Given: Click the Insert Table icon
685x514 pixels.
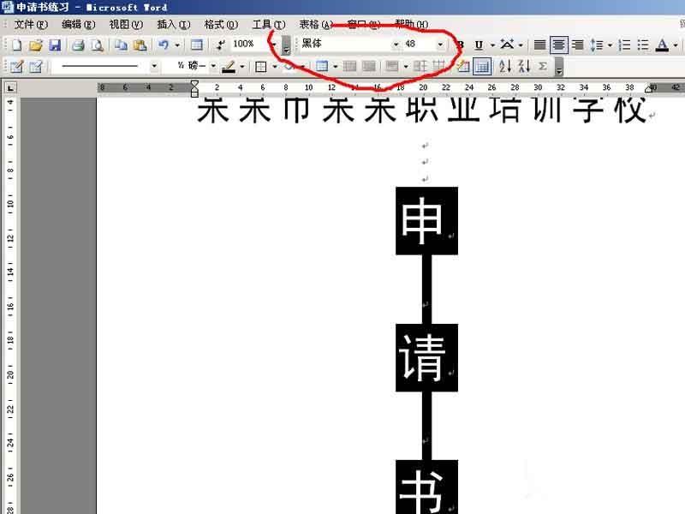Looking at the screenshot, I should point(199,45).
